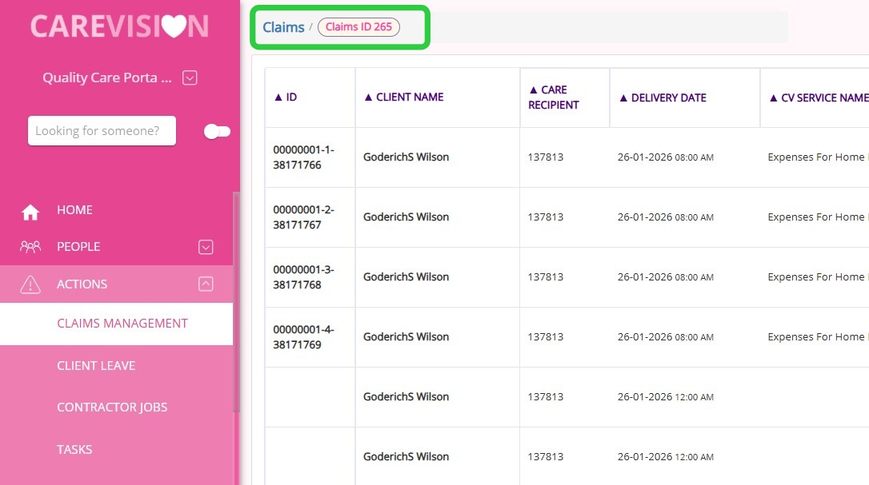This screenshot has height=485, width=869.
Task: Open TASKS in the sidebar
Action: (74, 449)
